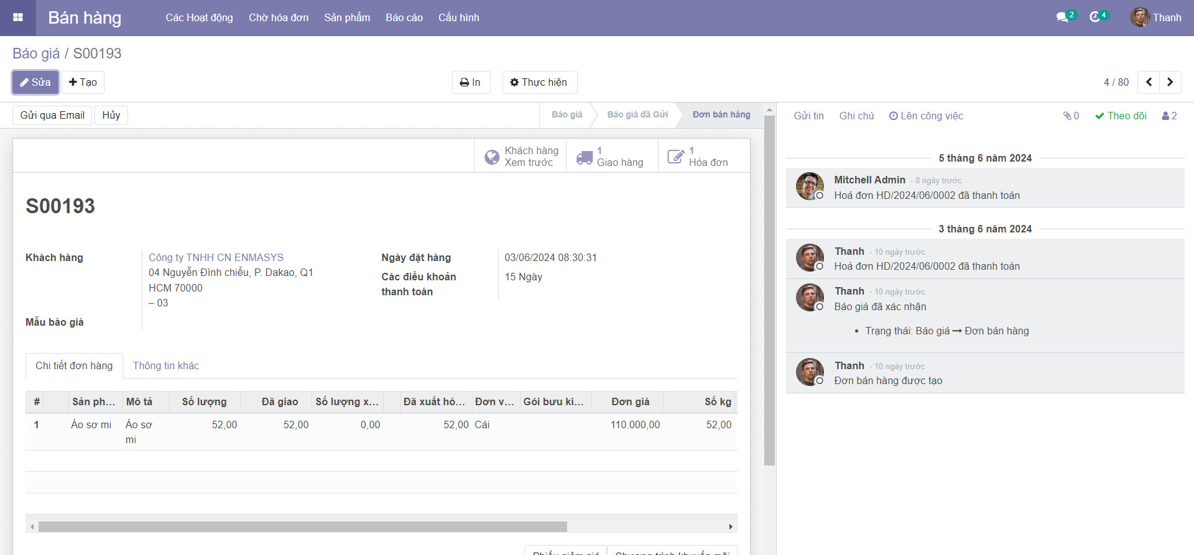Open the apps grid menu icon
Image resolution: width=1194 pixels, height=555 pixels.
(x=18, y=17)
